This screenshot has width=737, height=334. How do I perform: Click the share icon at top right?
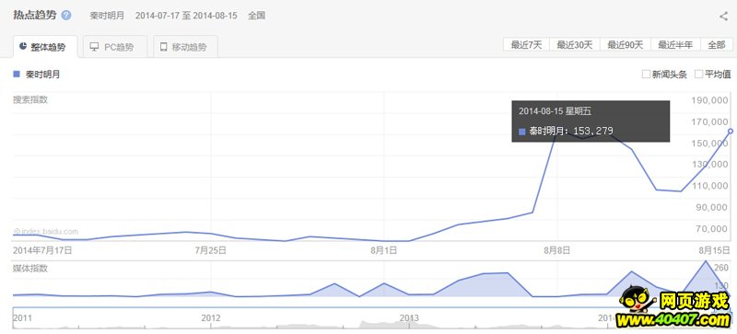pos(723,17)
